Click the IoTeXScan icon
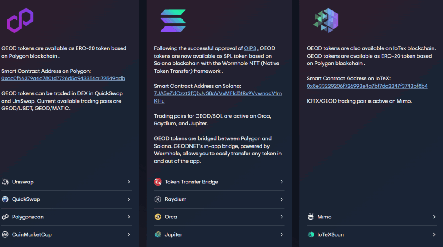443x247 pixels. pos(311,234)
